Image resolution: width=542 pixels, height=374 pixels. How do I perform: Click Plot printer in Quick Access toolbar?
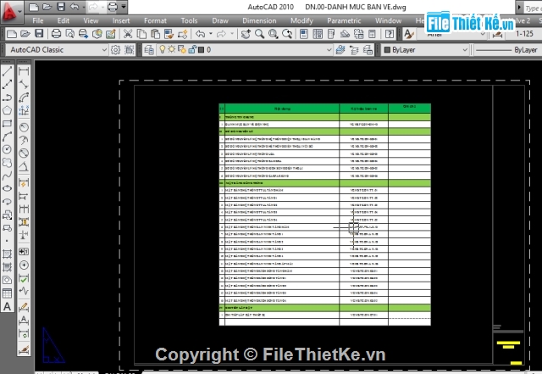coord(113,7)
